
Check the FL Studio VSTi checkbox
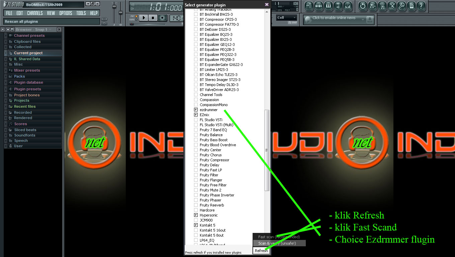(196, 120)
